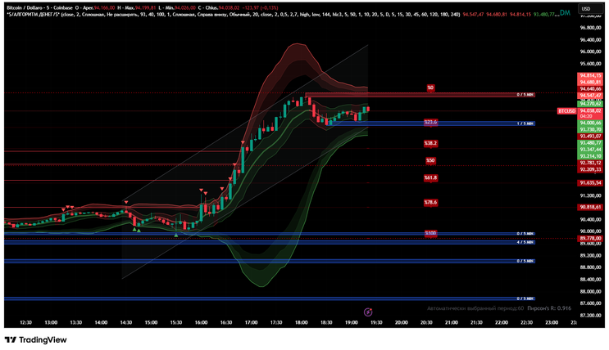
Task: Click the purple lightning event icon on the time axis
Action: pos(368,312)
